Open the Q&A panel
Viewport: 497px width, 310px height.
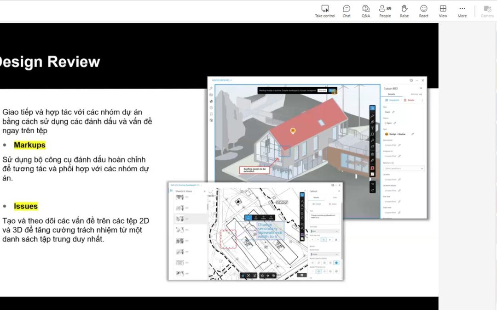pyautogui.click(x=366, y=11)
